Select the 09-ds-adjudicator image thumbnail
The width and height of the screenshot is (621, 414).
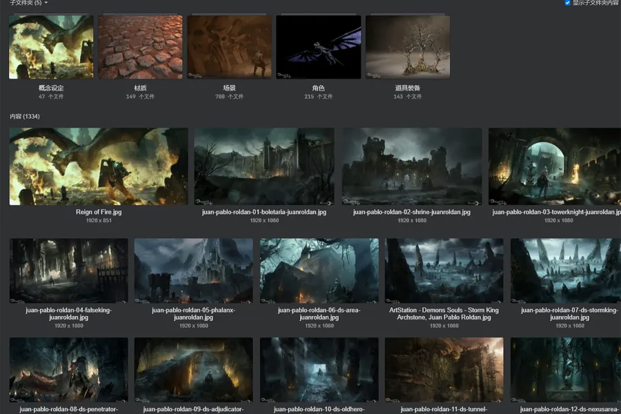click(x=193, y=370)
